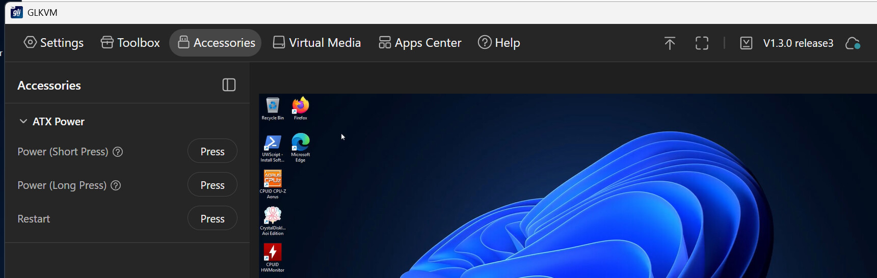Open the Help menu

tap(499, 43)
